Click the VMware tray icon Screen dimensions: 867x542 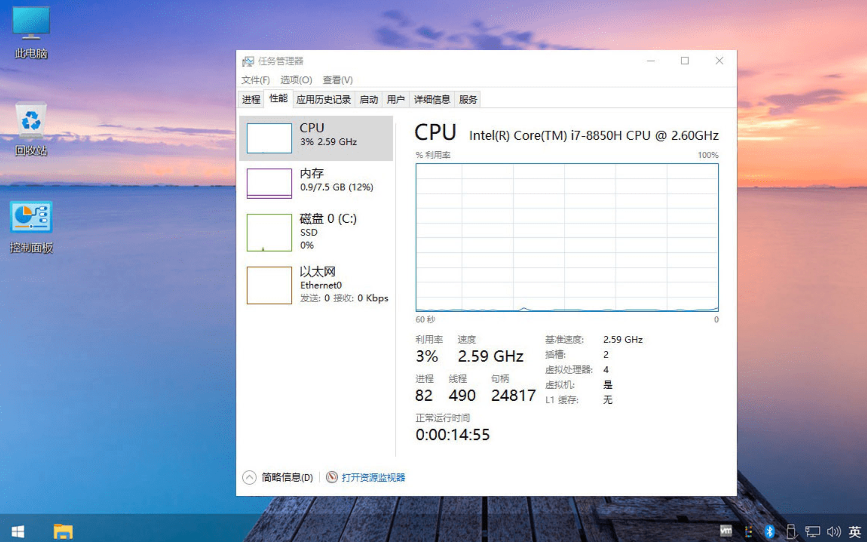point(726,531)
